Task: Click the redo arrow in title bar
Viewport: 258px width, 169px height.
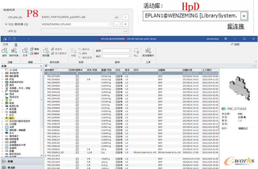Action: (24, 39)
